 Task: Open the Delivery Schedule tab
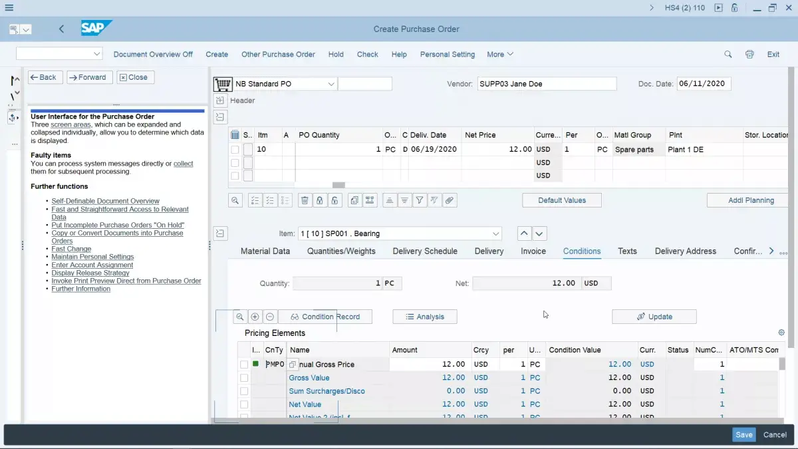[425, 251]
